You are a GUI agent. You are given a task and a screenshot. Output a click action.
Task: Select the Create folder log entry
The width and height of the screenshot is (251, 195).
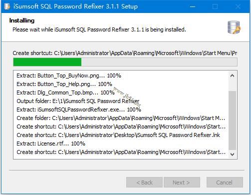pyautogui.click(x=121, y=118)
